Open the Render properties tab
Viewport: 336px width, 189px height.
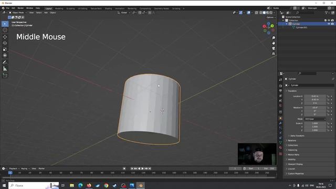(x=280, y=86)
